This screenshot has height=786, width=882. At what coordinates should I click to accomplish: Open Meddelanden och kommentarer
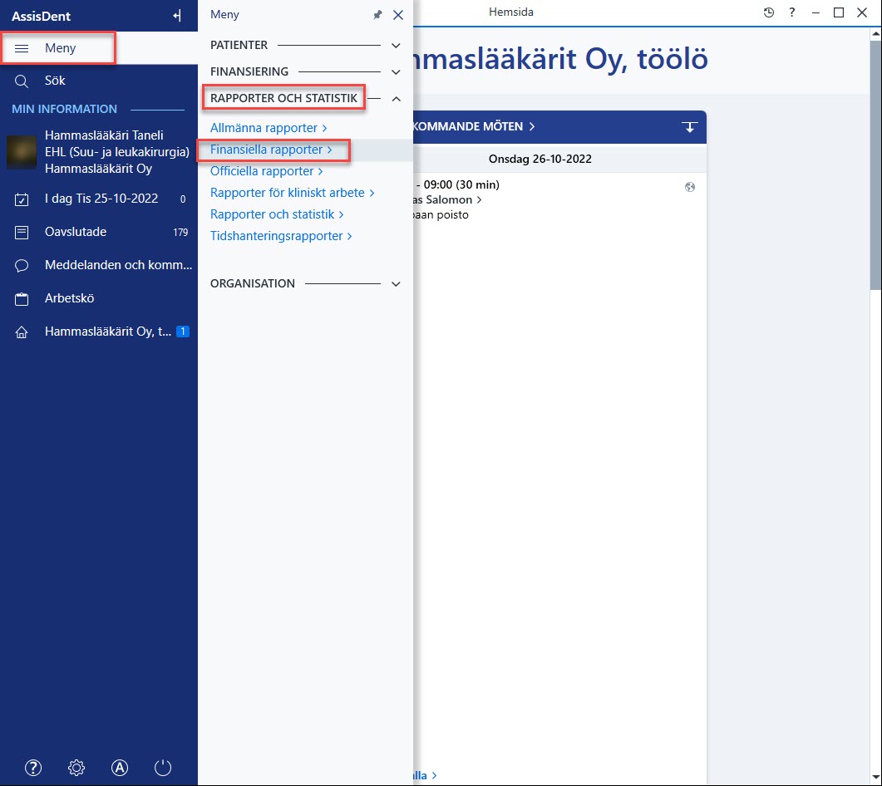118,265
